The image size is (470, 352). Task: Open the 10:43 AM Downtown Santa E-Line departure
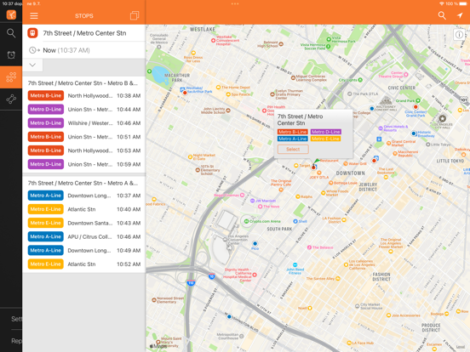(84, 223)
